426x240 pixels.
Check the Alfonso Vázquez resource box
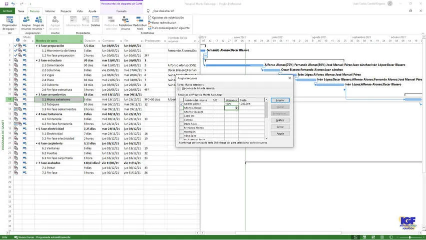coord(181,112)
